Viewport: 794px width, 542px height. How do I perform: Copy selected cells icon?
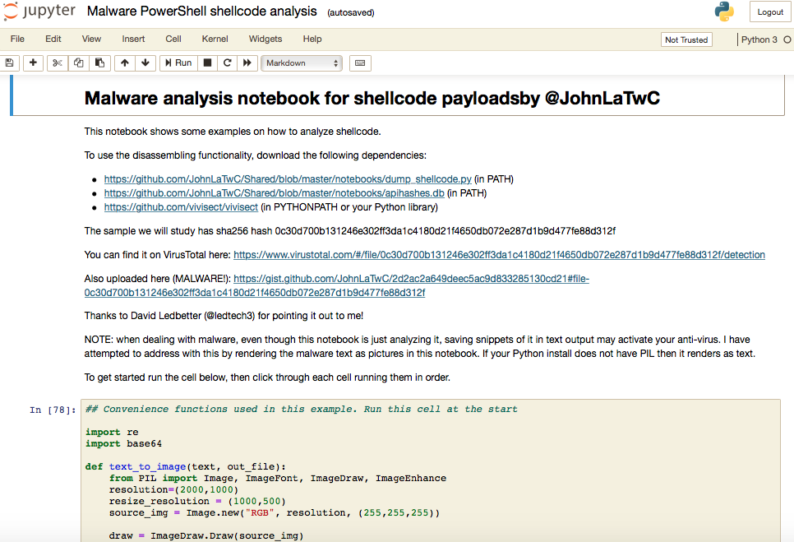pyautogui.click(x=78, y=63)
